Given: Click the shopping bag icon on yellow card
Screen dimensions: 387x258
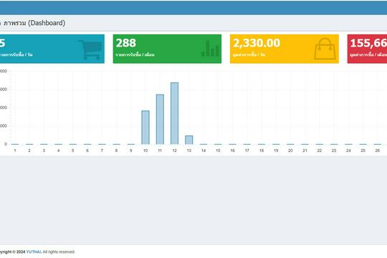Looking at the screenshot, I should 325,49.
